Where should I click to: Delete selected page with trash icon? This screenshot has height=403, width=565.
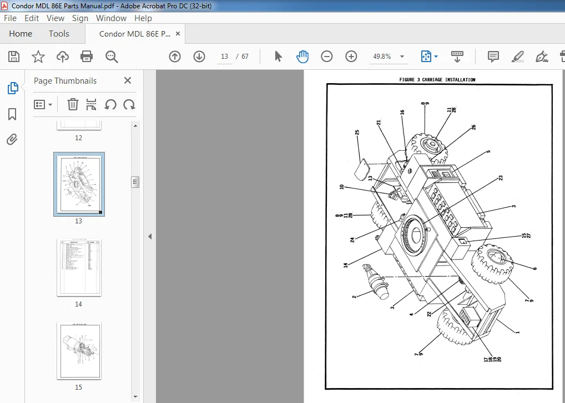(73, 105)
